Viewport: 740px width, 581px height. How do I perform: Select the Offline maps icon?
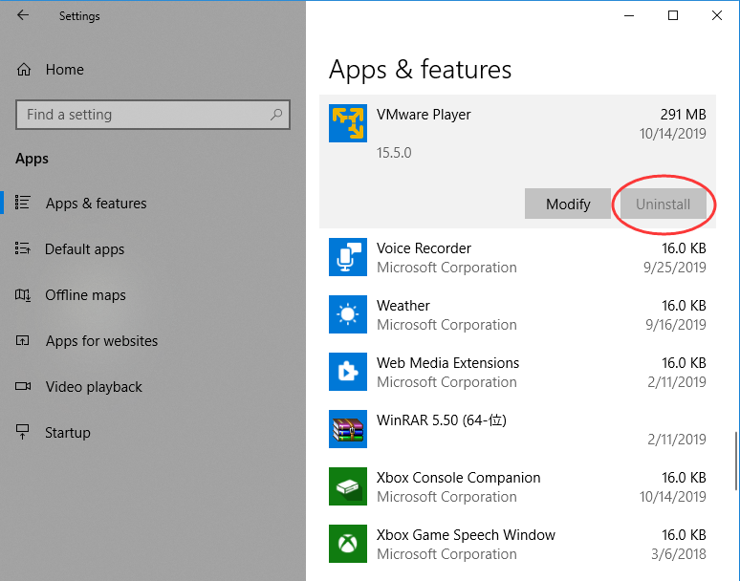(23, 295)
